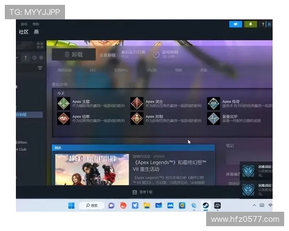Show hidden system tray icons chevron
The width and height of the screenshot is (289, 231).
pos(254,205)
